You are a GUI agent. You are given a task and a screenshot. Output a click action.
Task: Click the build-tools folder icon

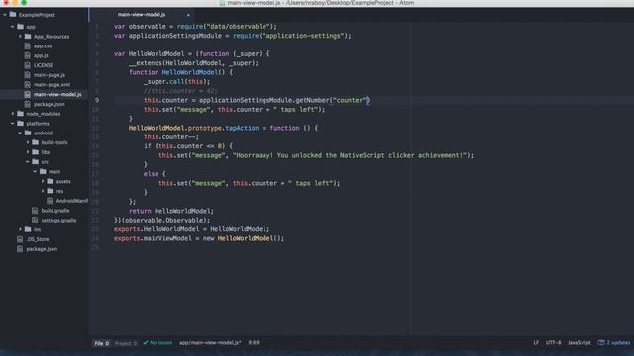pos(36,142)
